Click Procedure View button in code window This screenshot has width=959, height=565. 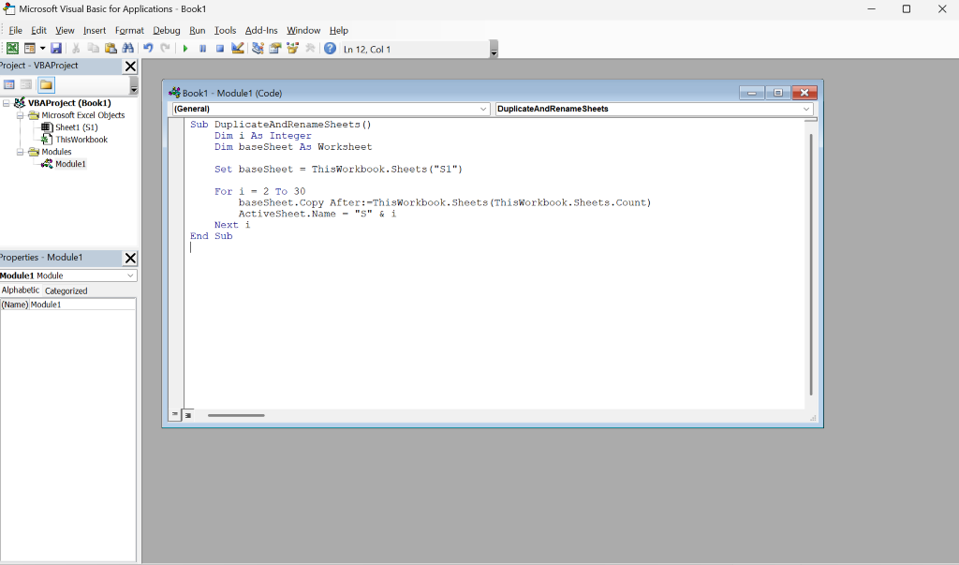click(175, 414)
